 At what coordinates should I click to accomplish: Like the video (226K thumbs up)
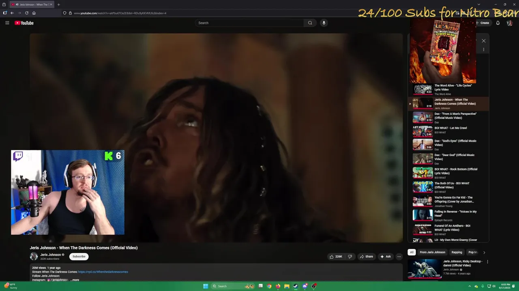tap(336, 257)
